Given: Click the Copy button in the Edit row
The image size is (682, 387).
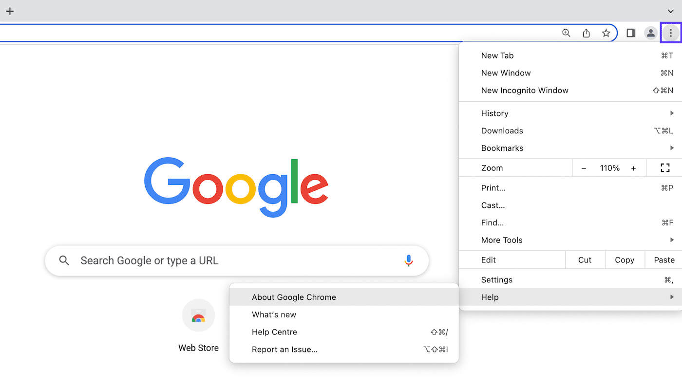Looking at the screenshot, I should [x=625, y=259].
